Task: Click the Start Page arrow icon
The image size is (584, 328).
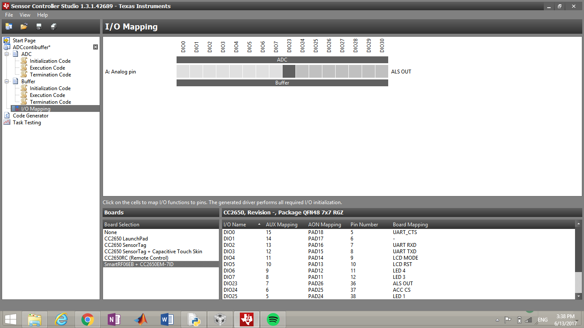Action: [7, 41]
